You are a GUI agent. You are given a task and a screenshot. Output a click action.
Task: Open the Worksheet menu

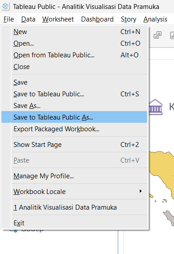coord(58,19)
